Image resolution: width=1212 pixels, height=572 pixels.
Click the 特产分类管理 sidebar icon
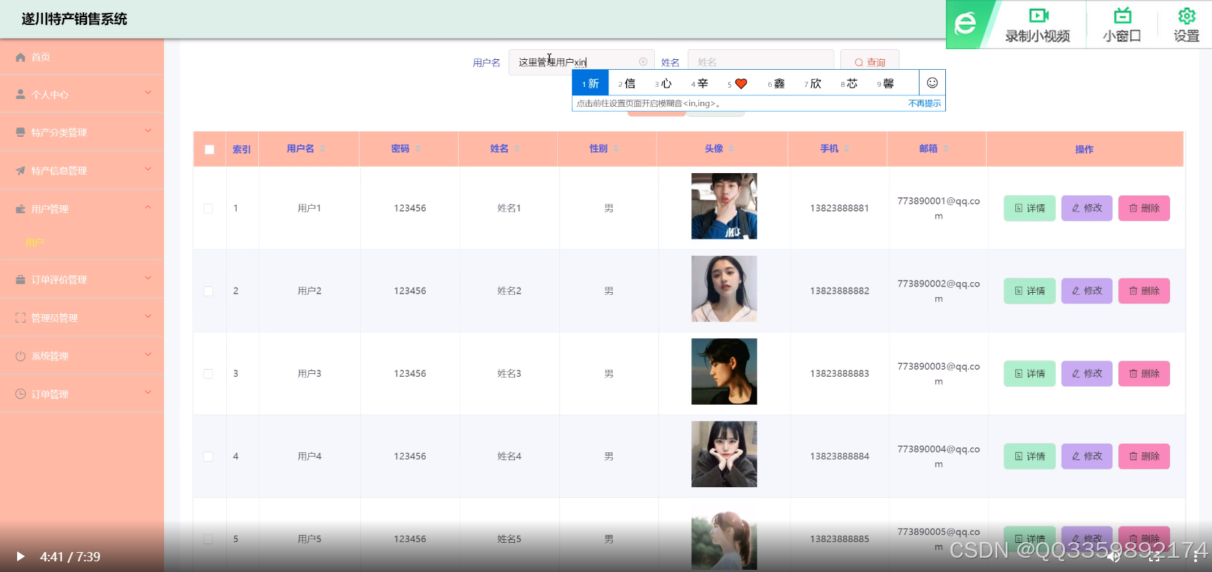click(x=21, y=132)
